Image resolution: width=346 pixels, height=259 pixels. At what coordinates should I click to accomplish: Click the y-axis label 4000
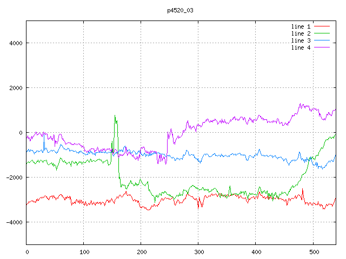16,43
